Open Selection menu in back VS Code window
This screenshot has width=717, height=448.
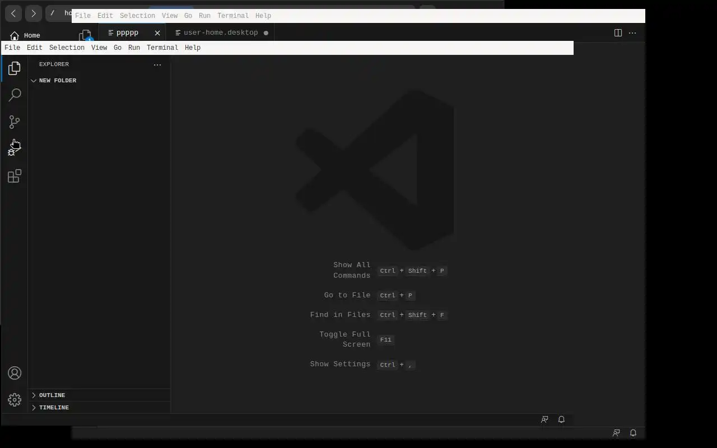137,16
